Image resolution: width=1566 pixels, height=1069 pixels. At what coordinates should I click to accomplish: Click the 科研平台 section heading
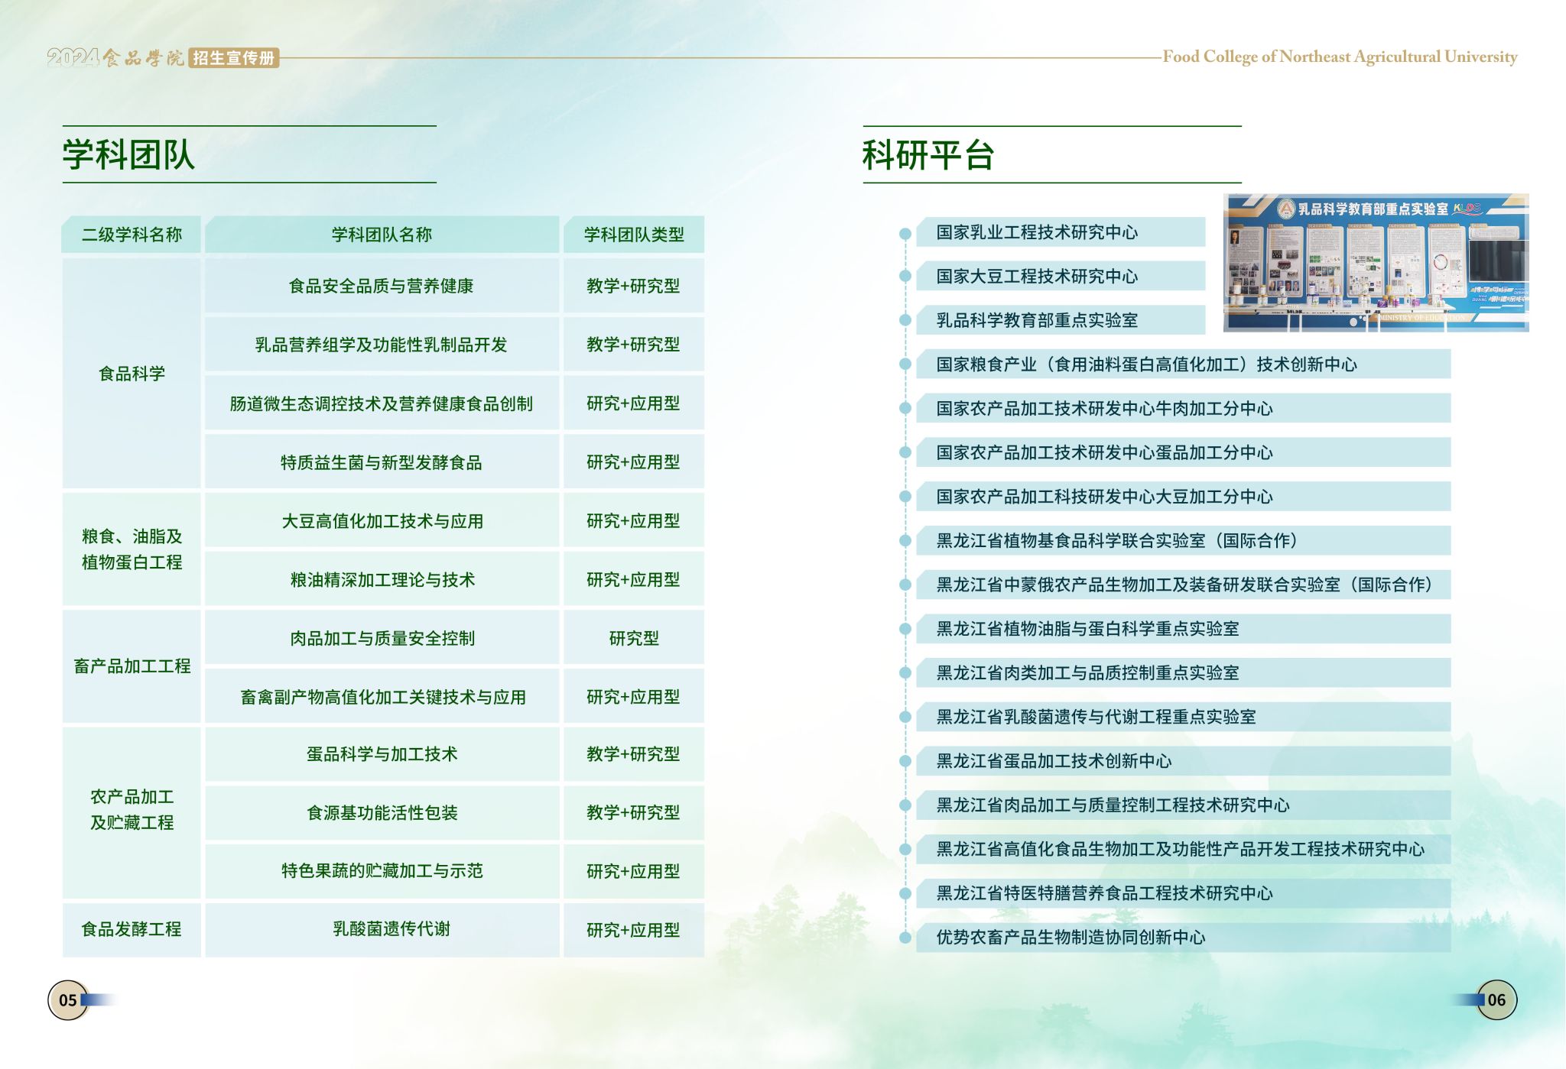pos(928,155)
